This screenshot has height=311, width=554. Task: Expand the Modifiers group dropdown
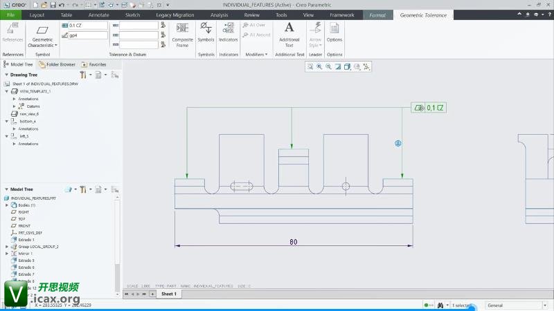click(256, 55)
